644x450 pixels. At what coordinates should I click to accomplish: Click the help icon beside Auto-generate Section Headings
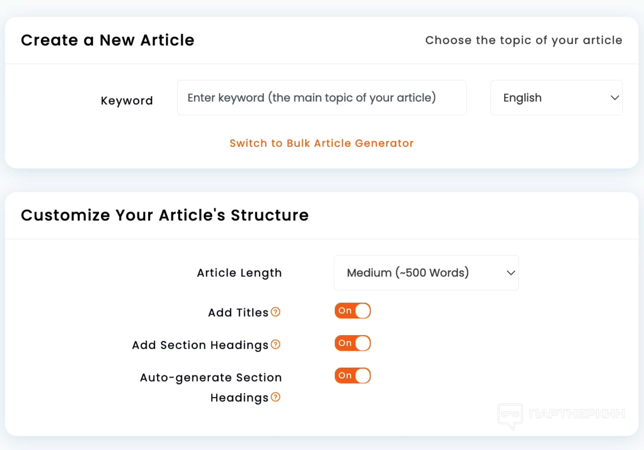(x=275, y=397)
